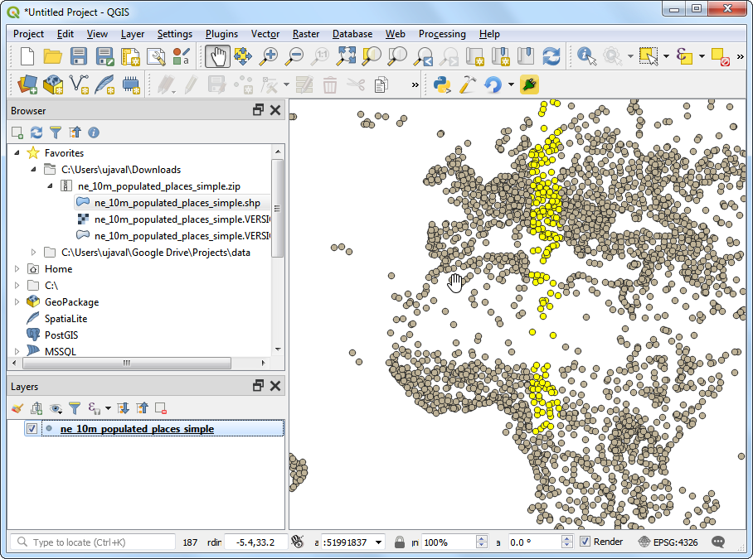Toggle the Render checkbox in status bar

pos(585,542)
